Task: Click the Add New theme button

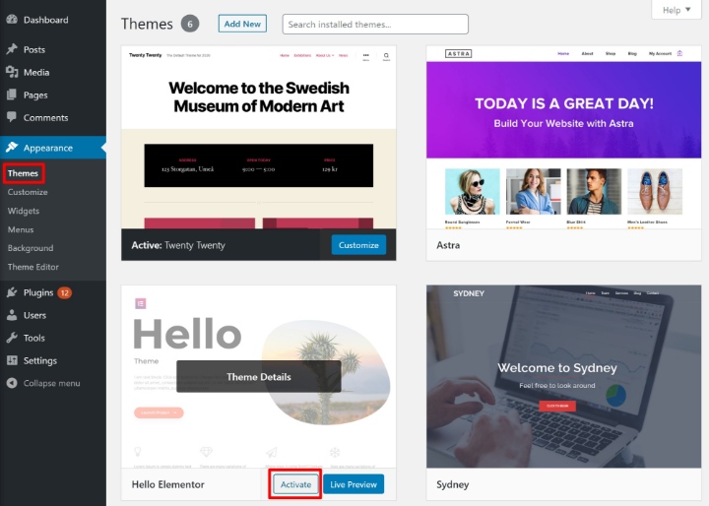Action: pyautogui.click(x=242, y=24)
